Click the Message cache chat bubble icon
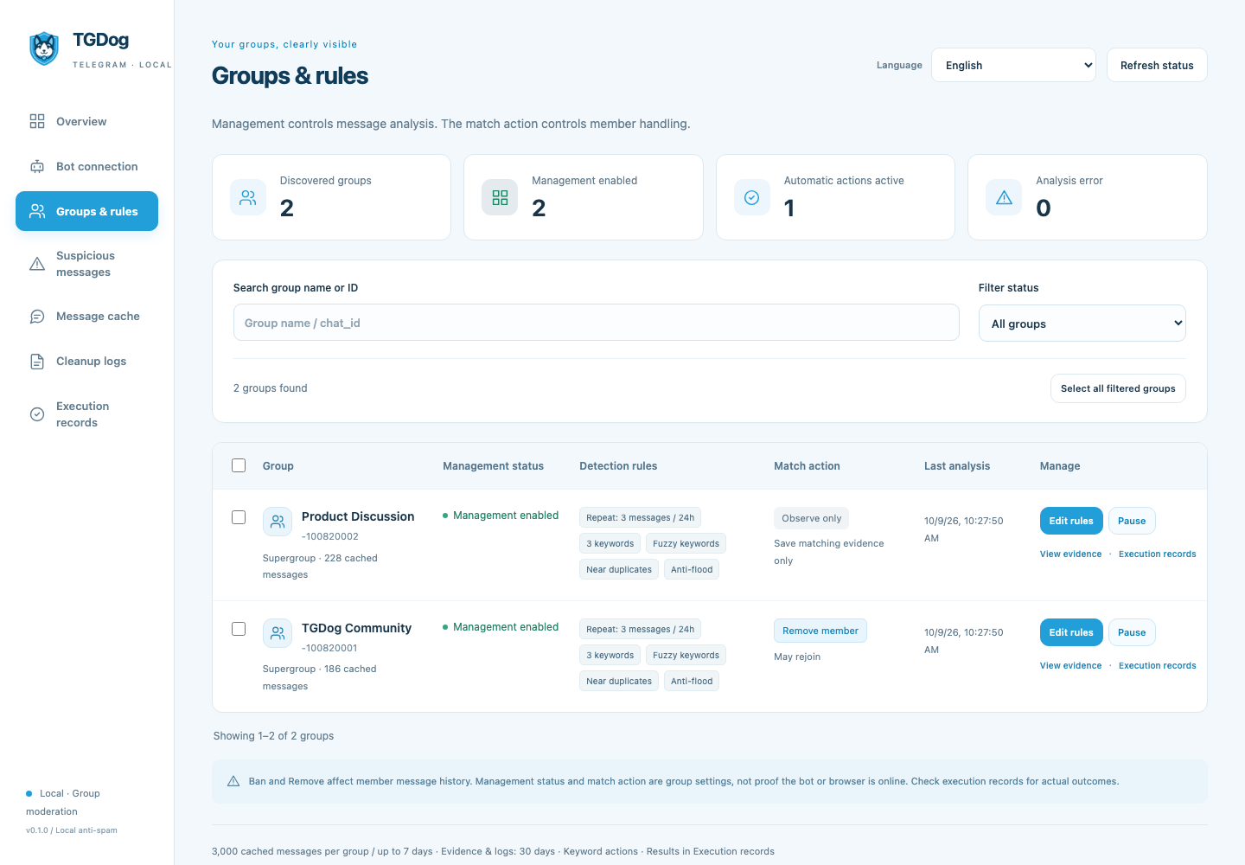Image resolution: width=1245 pixels, height=865 pixels. coord(37,317)
